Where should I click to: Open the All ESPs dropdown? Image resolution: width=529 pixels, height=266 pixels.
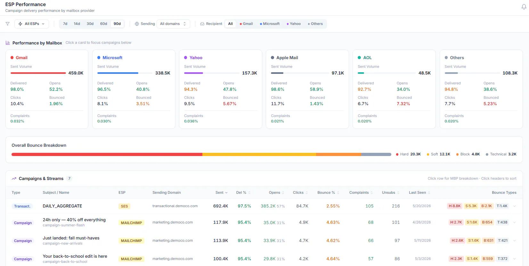32,24
